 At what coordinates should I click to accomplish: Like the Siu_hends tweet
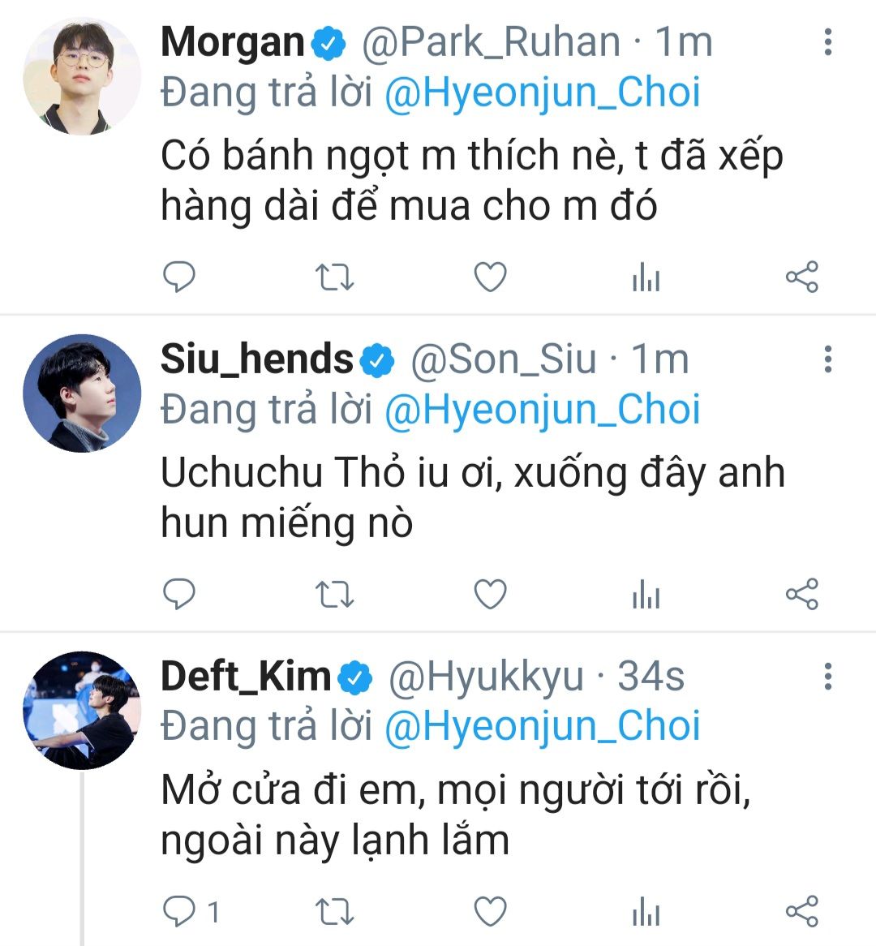point(490,595)
